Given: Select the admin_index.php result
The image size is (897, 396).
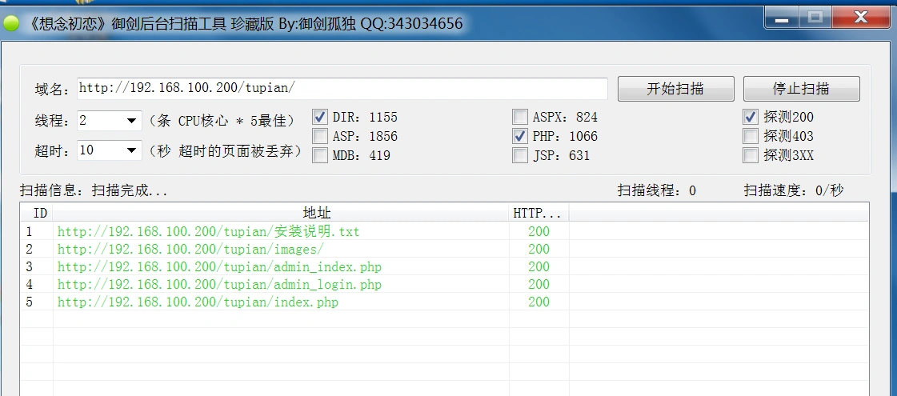Looking at the screenshot, I should click(x=444, y=266).
